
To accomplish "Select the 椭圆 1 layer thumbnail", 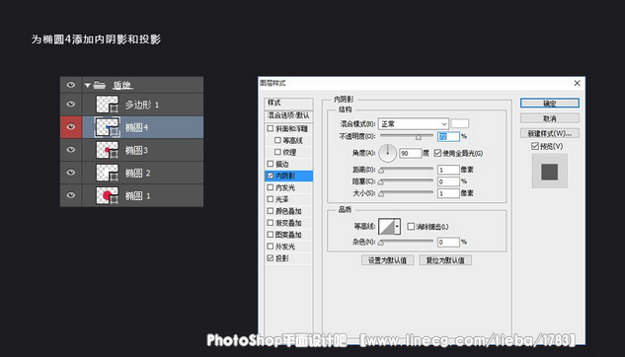I will click(x=108, y=195).
